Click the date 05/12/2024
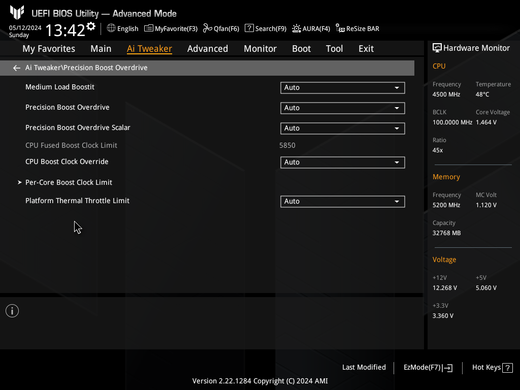520x390 pixels. coord(25,28)
